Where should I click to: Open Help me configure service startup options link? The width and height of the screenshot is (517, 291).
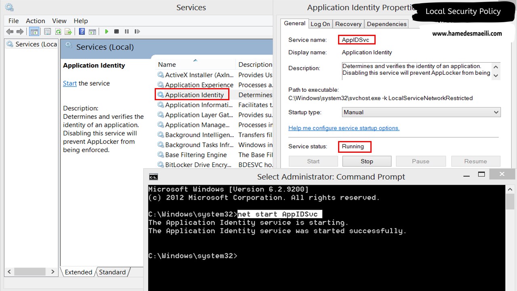pos(344,128)
